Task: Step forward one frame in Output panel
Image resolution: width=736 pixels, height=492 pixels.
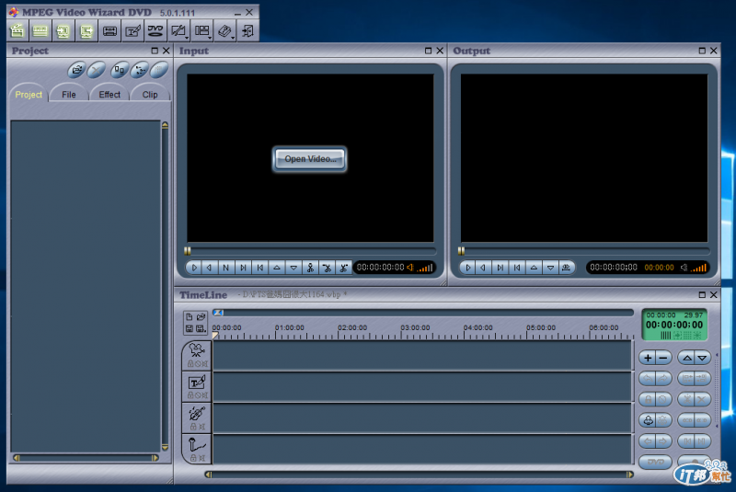Action: click(500, 268)
